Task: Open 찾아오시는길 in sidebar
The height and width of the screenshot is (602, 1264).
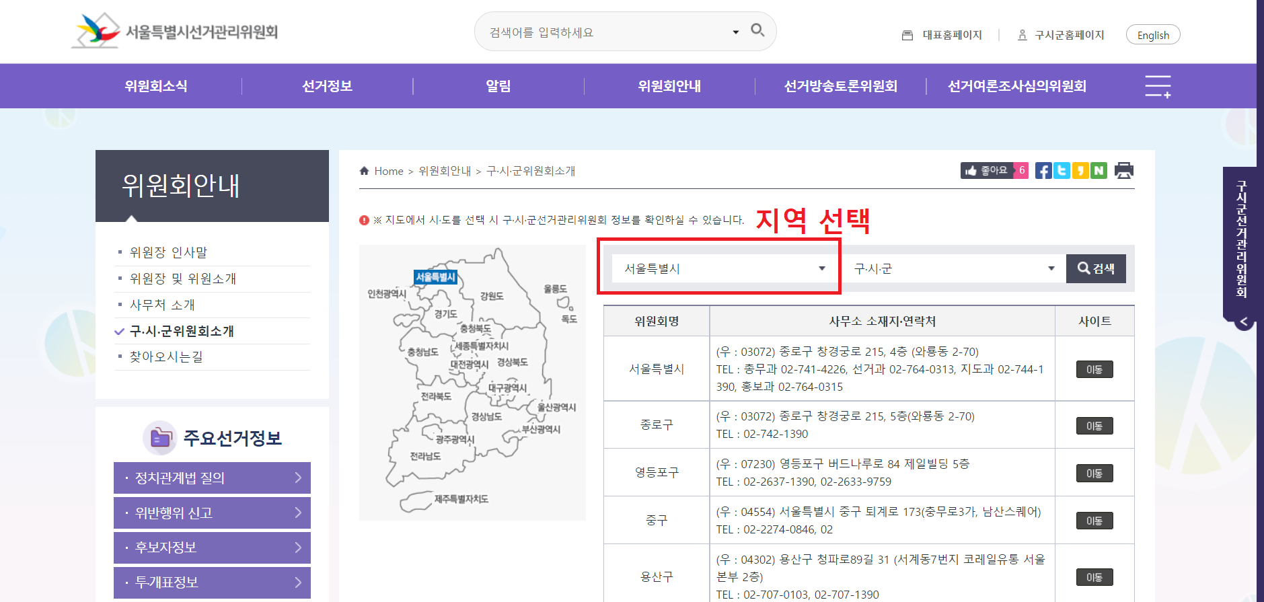Action: 166,356
